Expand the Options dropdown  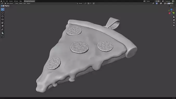click(x=172, y=6)
